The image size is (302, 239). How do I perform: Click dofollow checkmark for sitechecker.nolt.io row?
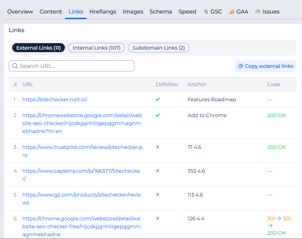(x=158, y=99)
